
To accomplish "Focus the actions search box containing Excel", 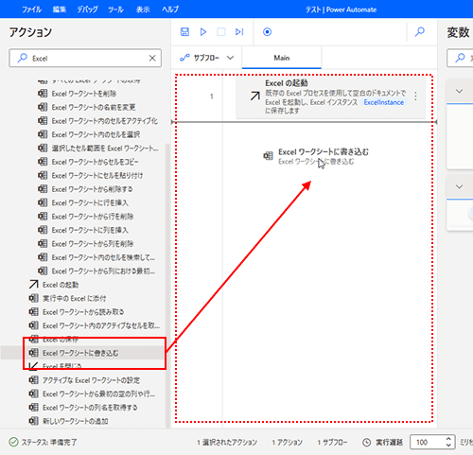I will 85,58.
